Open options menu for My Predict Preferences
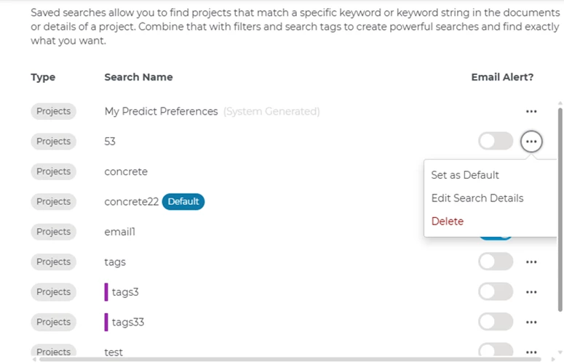This screenshot has height=364, width=564. [531, 111]
